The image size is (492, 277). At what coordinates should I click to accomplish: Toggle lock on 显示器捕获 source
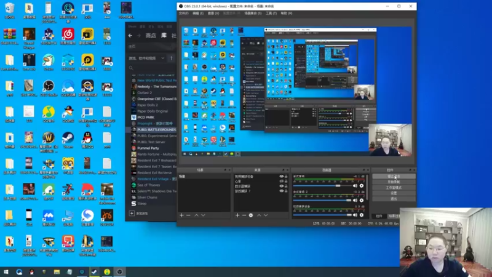[x=286, y=186]
